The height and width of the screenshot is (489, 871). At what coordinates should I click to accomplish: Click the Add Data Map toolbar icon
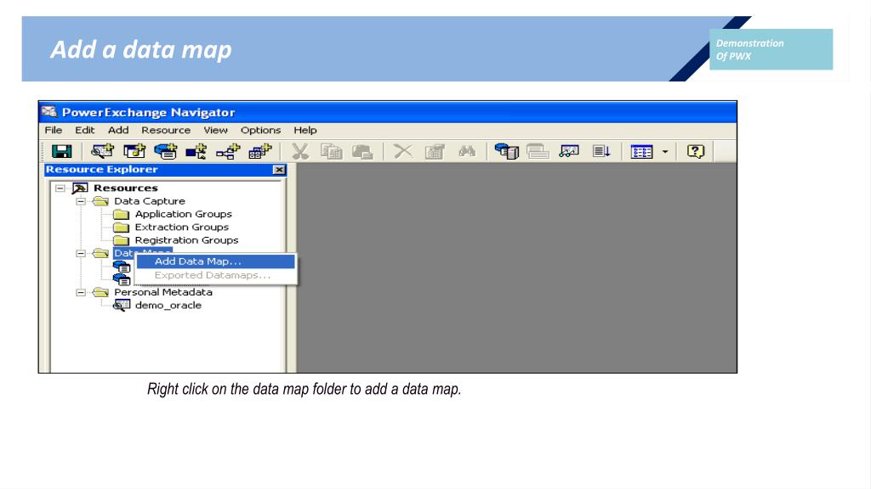[166, 151]
